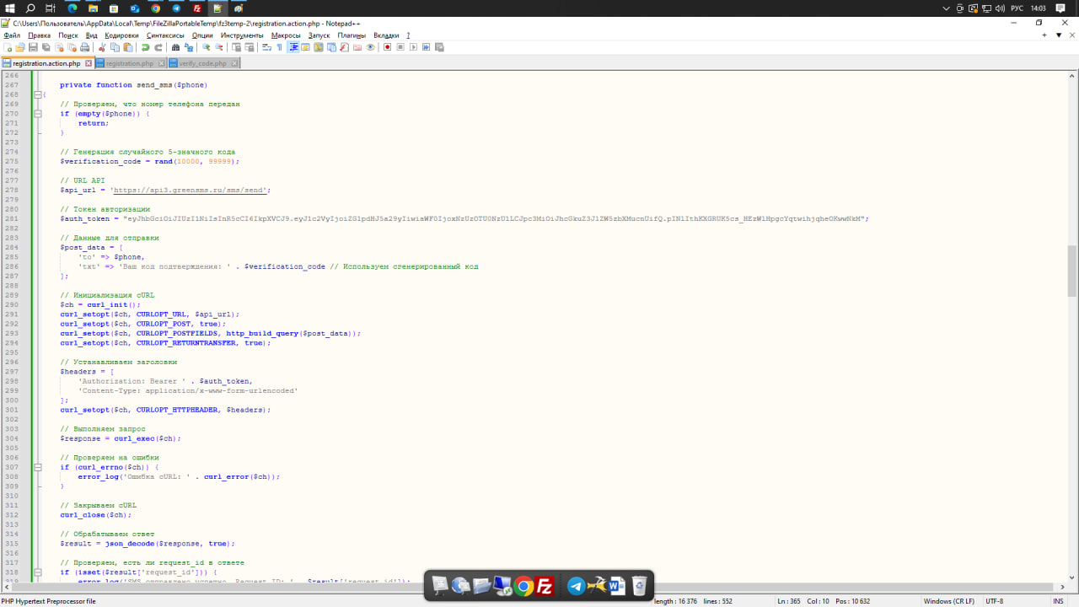Toggle synchronized horizontal scrolling icon
This screenshot has width=1079, height=607.
250,47
